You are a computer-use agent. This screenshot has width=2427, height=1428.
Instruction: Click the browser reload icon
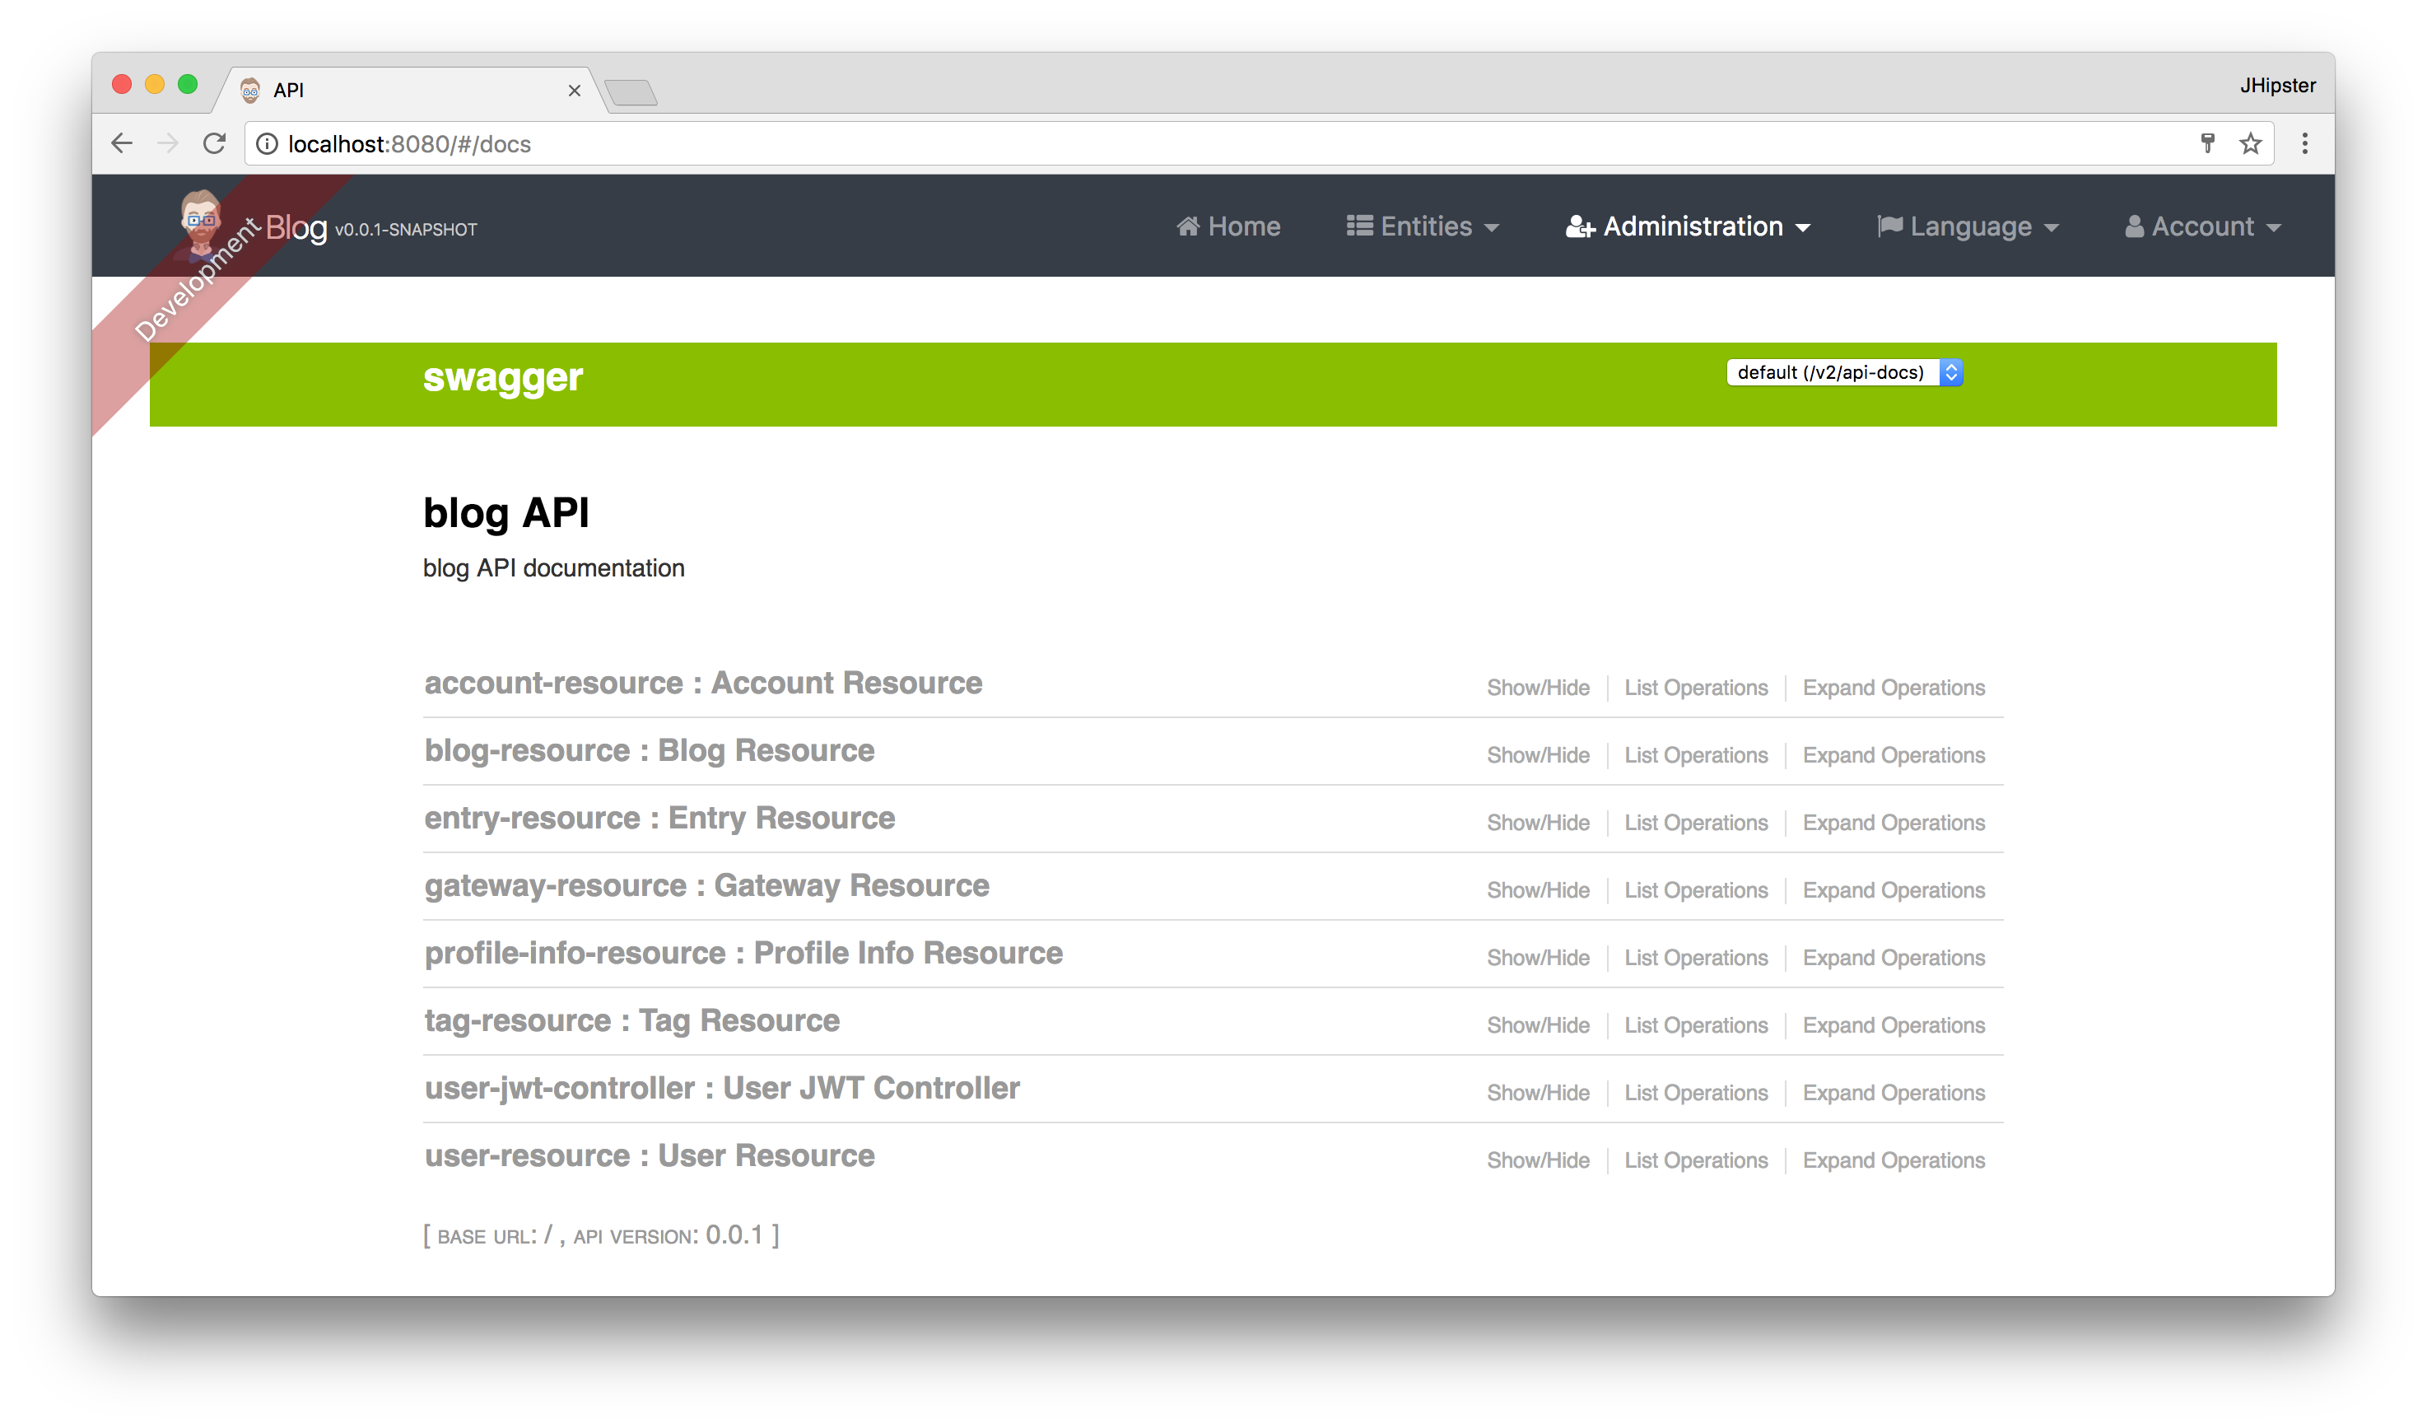click(x=214, y=143)
